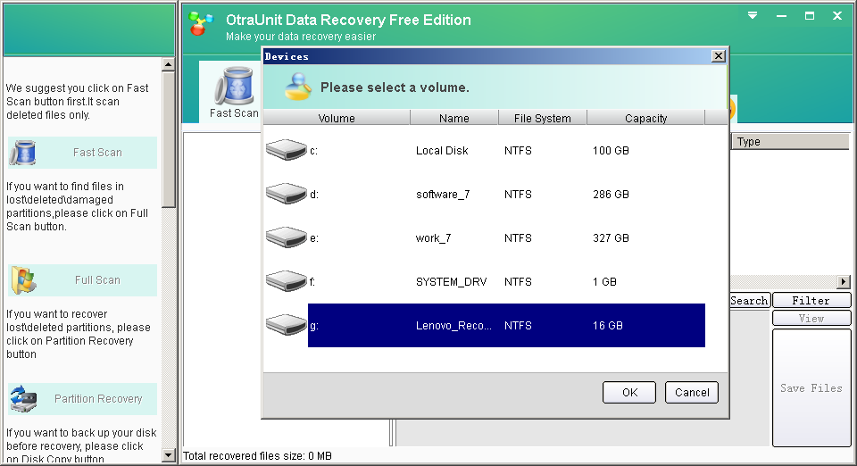Click the 327 GB capacity cell
This screenshot has height=466, width=857.
[x=611, y=237]
